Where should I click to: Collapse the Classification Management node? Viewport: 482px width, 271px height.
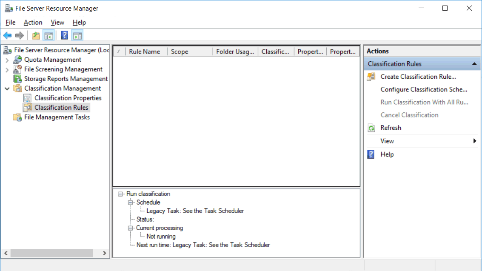[7, 88]
